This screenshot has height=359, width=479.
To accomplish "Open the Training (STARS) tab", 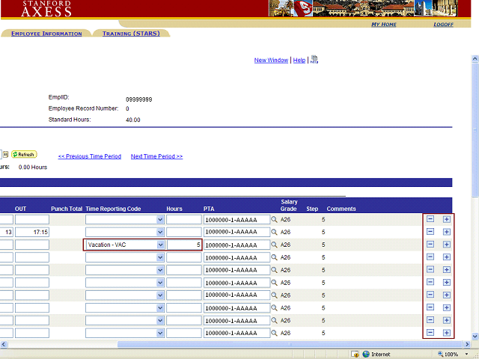I will tap(130, 34).
